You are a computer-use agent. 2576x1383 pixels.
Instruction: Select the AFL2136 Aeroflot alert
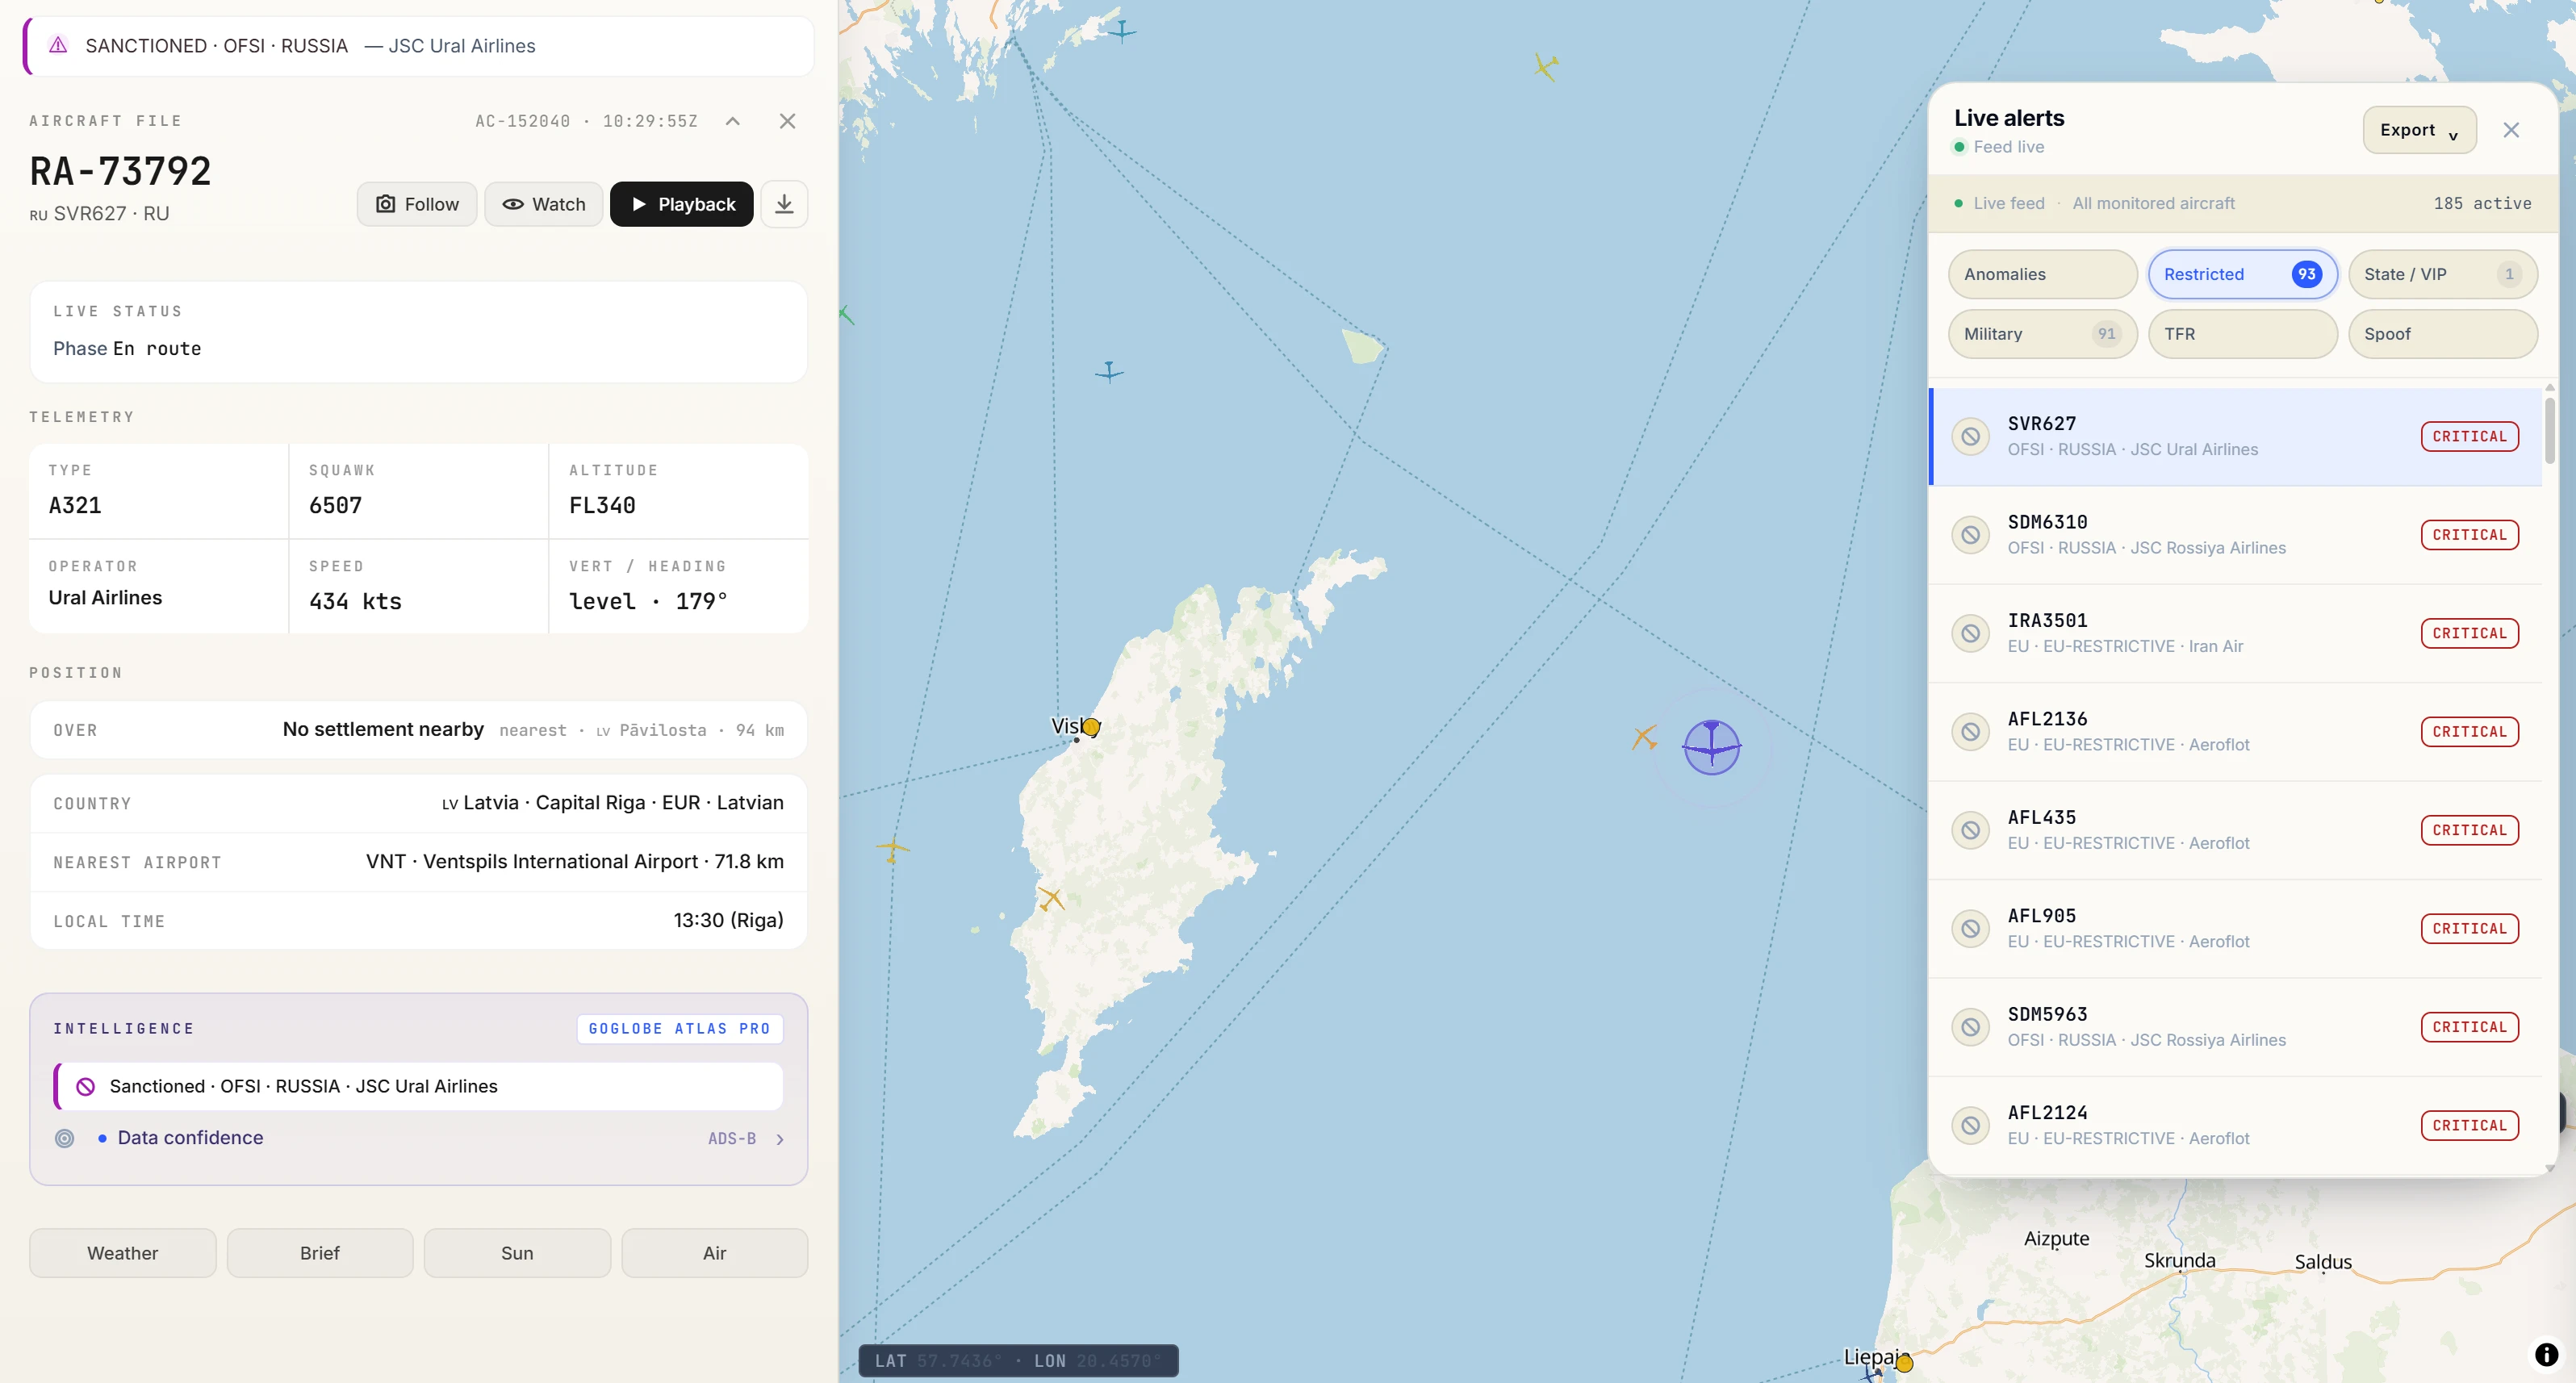(2235, 732)
